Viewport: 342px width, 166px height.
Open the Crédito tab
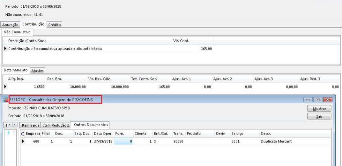(x=54, y=25)
